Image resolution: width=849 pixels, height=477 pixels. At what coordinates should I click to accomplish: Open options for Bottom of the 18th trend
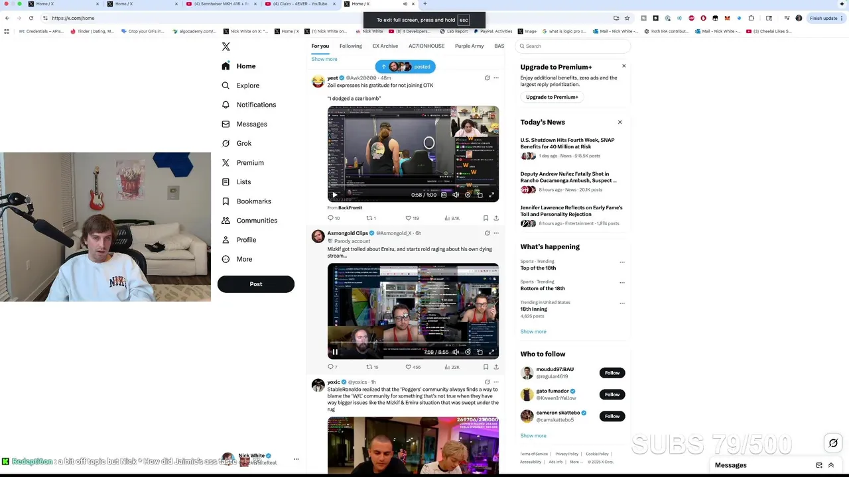tap(622, 283)
